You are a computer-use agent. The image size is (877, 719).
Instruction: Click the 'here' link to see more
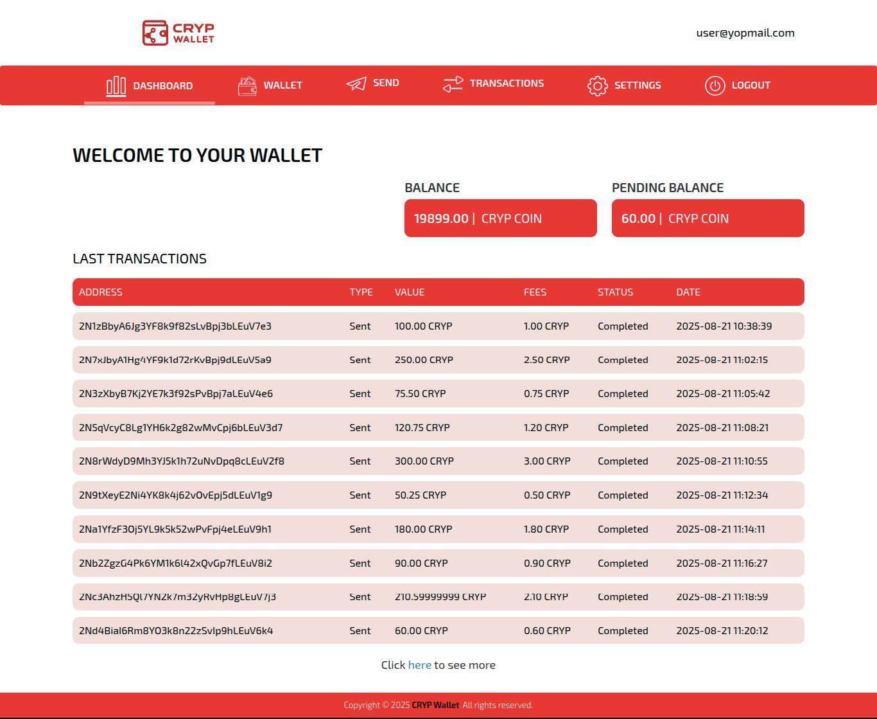pos(420,665)
